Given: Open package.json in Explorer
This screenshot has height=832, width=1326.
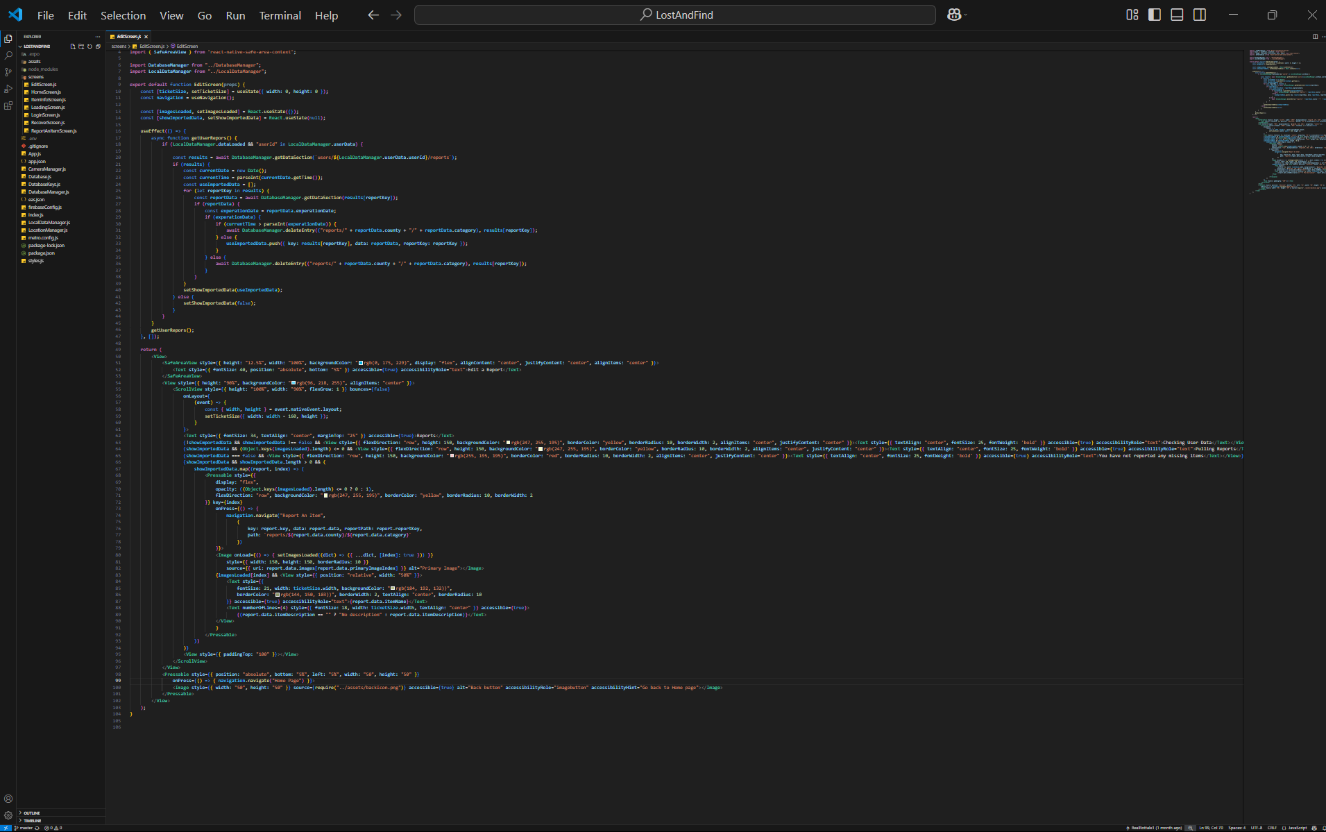Looking at the screenshot, I should click(42, 253).
